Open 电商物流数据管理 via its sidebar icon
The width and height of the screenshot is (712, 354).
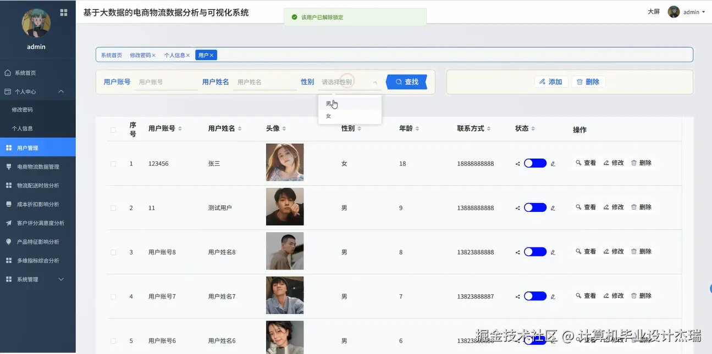(9, 166)
